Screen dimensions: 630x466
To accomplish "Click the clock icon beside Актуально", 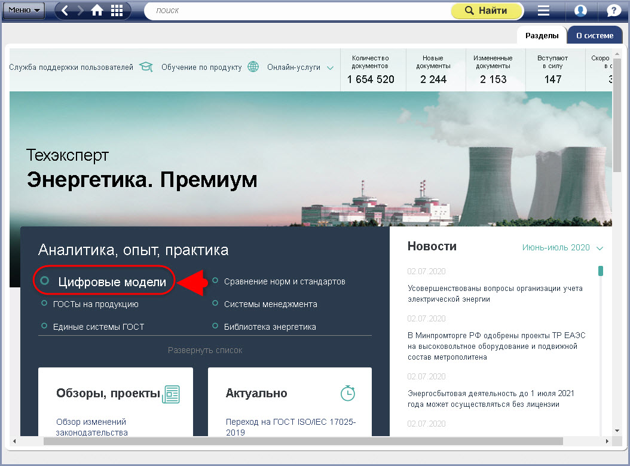I will (348, 393).
